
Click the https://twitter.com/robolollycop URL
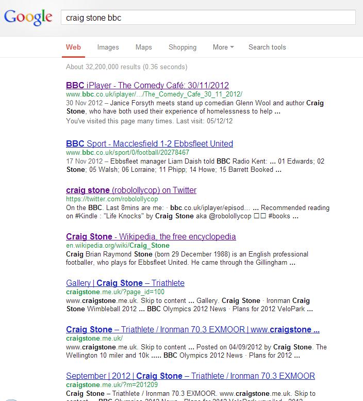(112, 199)
